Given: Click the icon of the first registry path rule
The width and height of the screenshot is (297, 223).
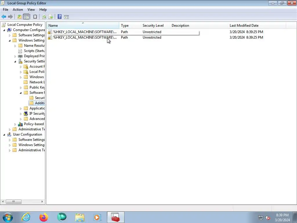Looking at the screenshot, I should (x=50, y=32).
